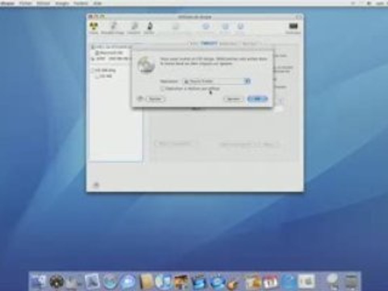The height and width of the screenshot is (291, 388).
Task: Launch Safari from the Dock
Action: point(110,281)
